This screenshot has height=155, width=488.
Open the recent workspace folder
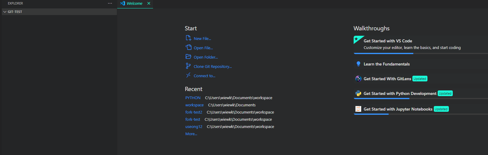point(195,105)
